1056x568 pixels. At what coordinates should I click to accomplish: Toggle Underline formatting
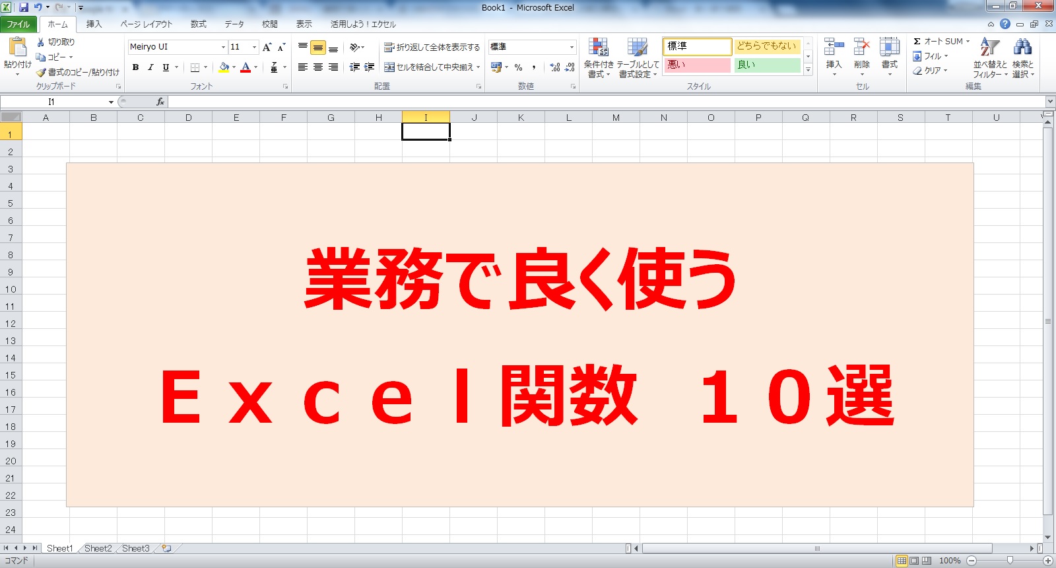(166, 67)
